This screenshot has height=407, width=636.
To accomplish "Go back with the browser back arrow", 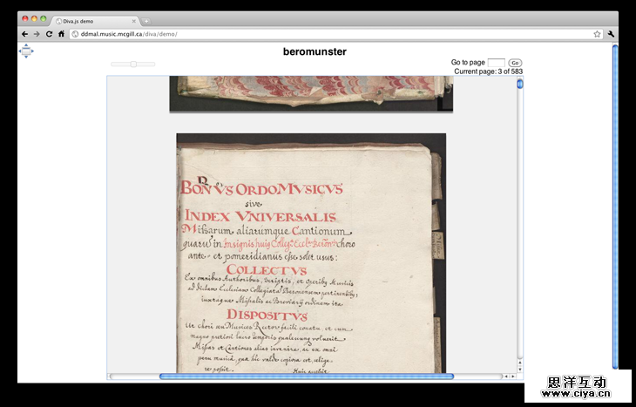I will (24, 34).
